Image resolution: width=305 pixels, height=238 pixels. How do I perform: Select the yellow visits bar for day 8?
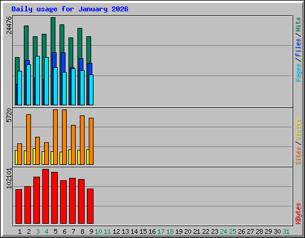pyautogui.click(x=79, y=157)
